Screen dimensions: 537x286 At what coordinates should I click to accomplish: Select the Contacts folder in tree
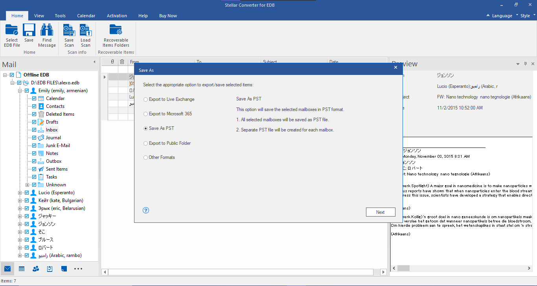click(55, 106)
